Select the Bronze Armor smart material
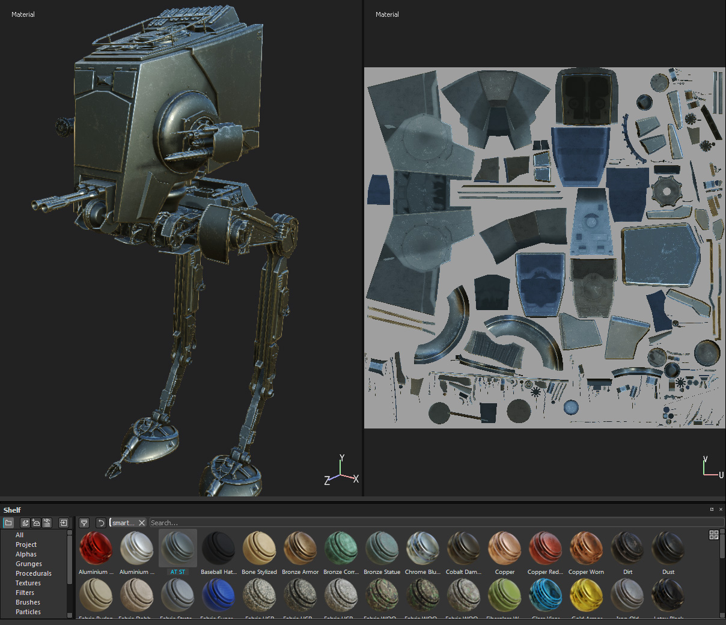Screen dimensions: 726x625 [x=300, y=553]
